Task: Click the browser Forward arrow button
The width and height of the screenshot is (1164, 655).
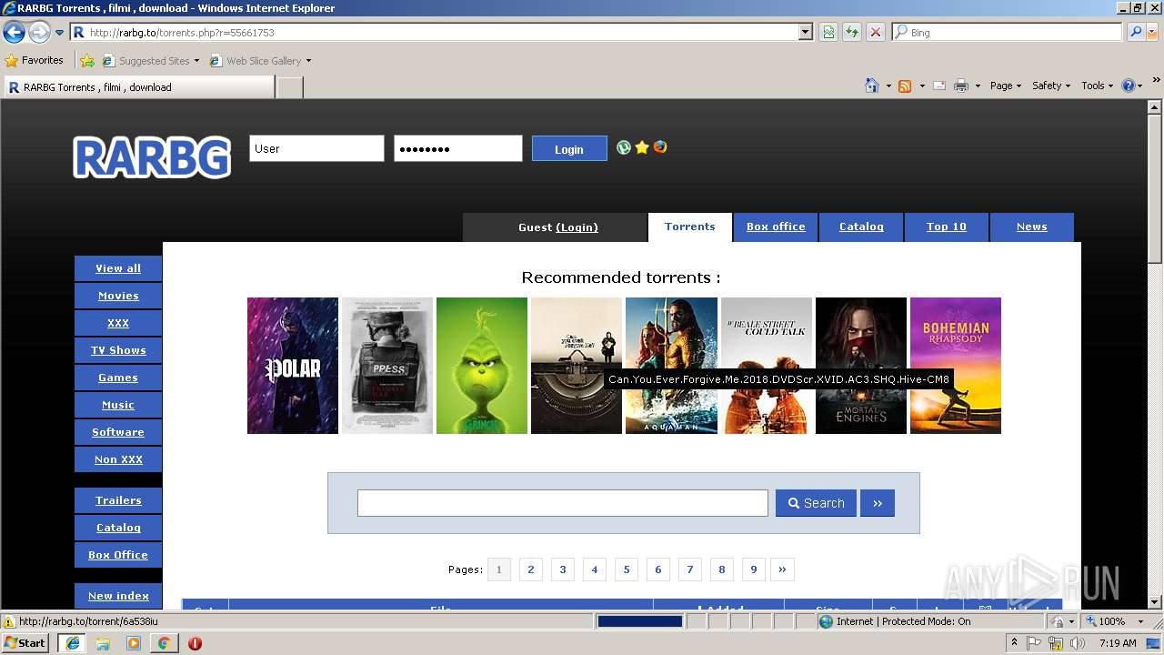Action: pyautogui.click(x=39, y=33)
